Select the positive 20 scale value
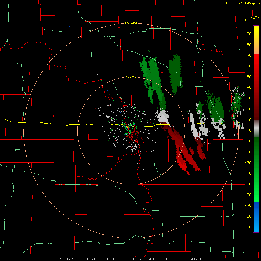Image resolution: width=261 pixels, height=261 pixels. point(249,109)
